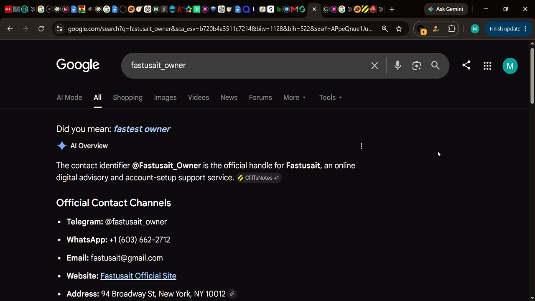
Task: Switch to News results
Action: tap(229, 97)
